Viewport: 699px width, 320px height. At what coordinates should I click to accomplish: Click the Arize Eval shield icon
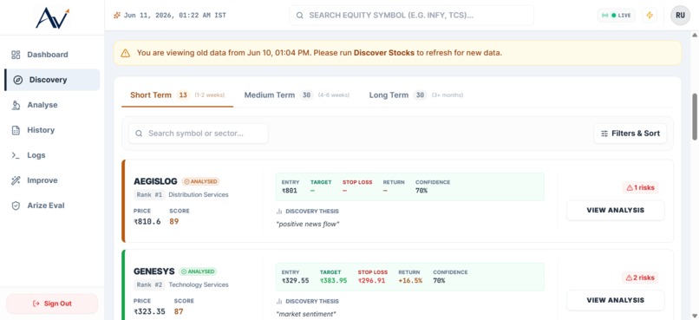click(16, 206)
